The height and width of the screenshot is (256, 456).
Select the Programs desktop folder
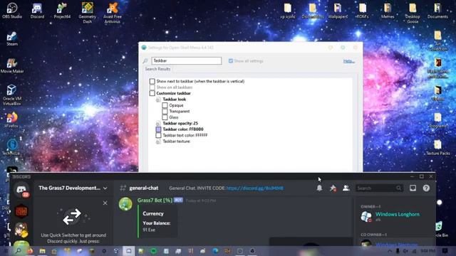(x=437, y=120)
